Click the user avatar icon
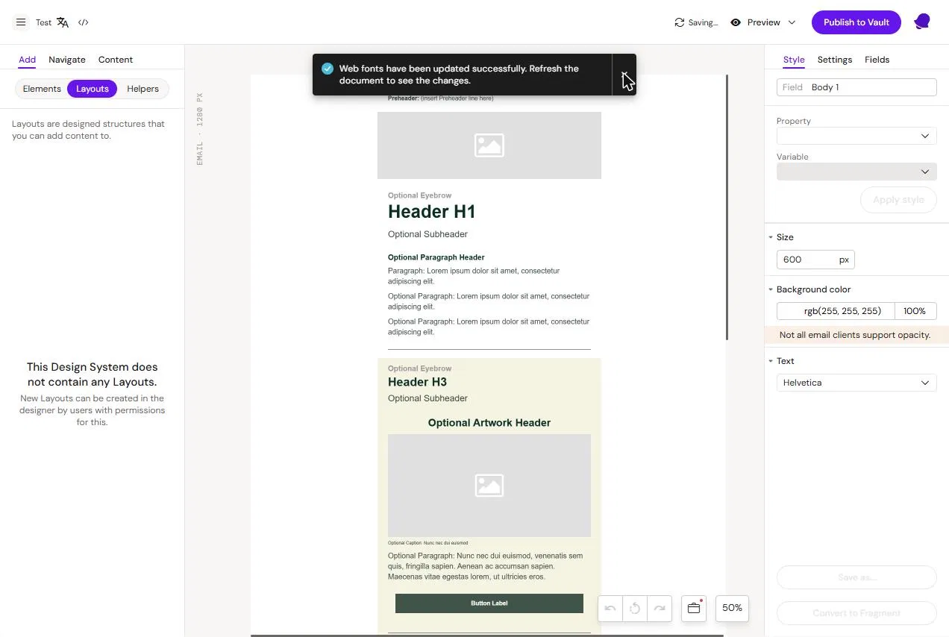Image resolution: width=949 pixels, height=637 pixels. [x=922, y=22]
